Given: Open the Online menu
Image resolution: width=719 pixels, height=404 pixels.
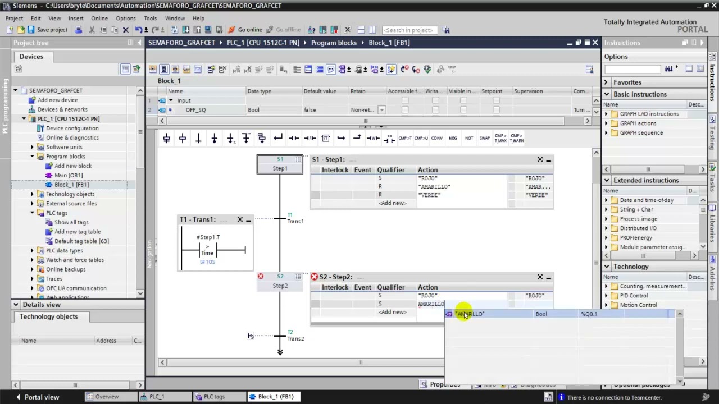Looking at the screenshot, I should 99,18.
